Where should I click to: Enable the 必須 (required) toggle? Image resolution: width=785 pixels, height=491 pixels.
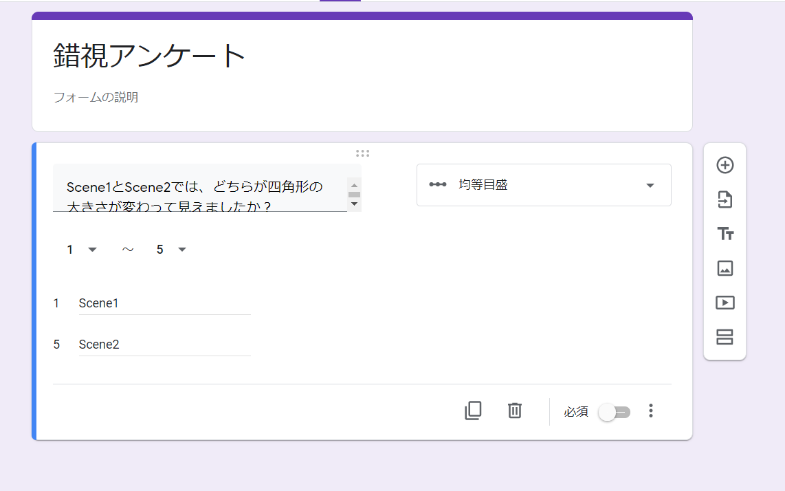click(x=614, y=411)
